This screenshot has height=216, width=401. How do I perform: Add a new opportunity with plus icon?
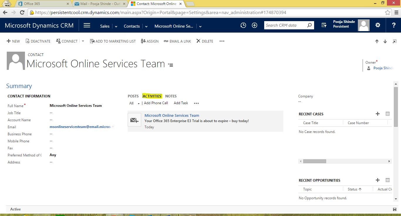[378, 180]
